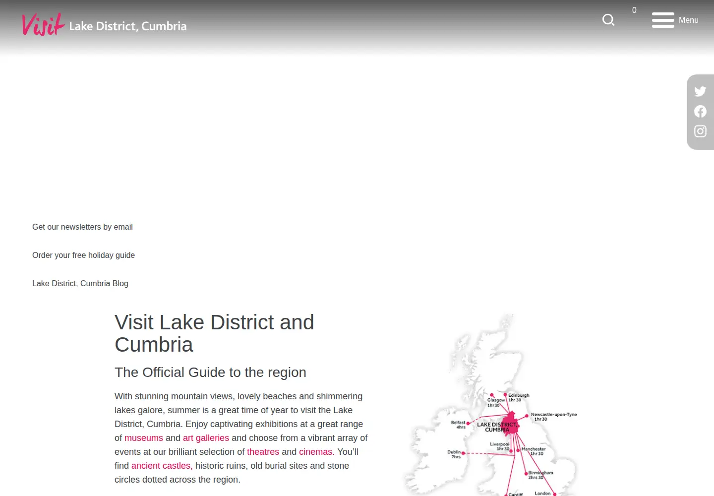Open the search magnifier icon
The width and height of the screenshot is (714, 496).
coord(608,20)
